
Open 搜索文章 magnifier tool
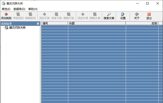[109, 14]
